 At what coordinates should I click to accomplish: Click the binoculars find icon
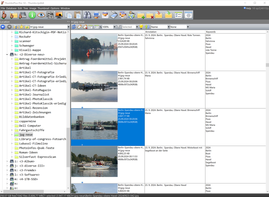88,15
